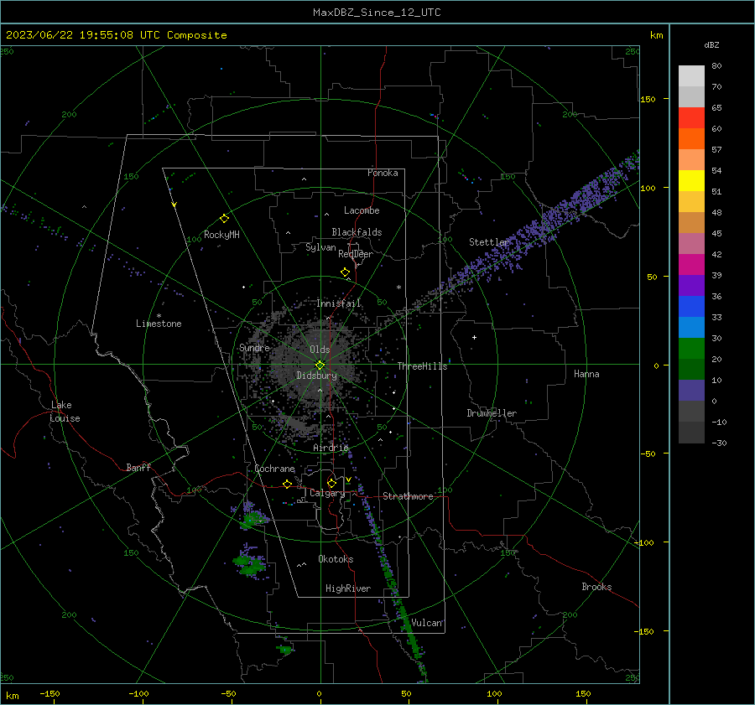The height and width of the screenshot is (705, 755).
Task: Click the Calgary city label
Action: pyautogui.click(x=327, y=493)
